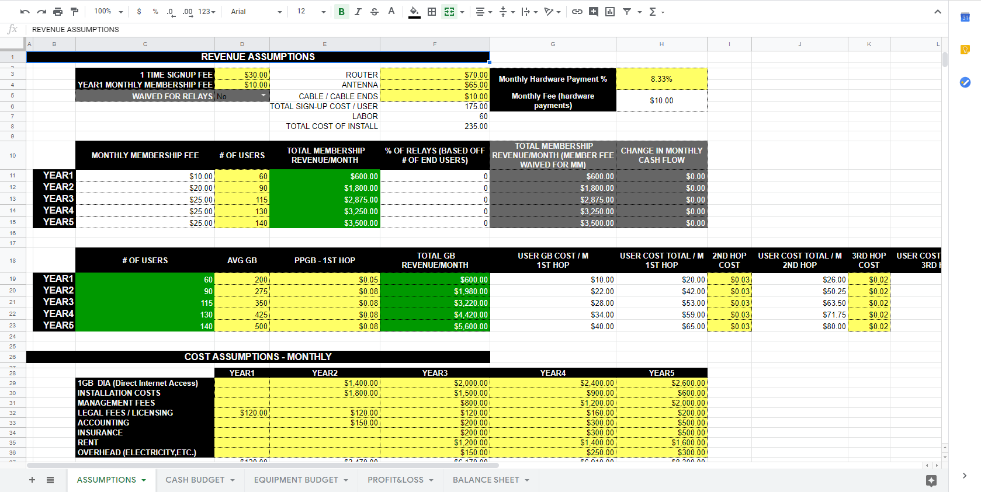This screenshot has width=981, height=492.
Task: Select the REVENUE ASSUMPTIONS header cell
Action: point(258,57)
